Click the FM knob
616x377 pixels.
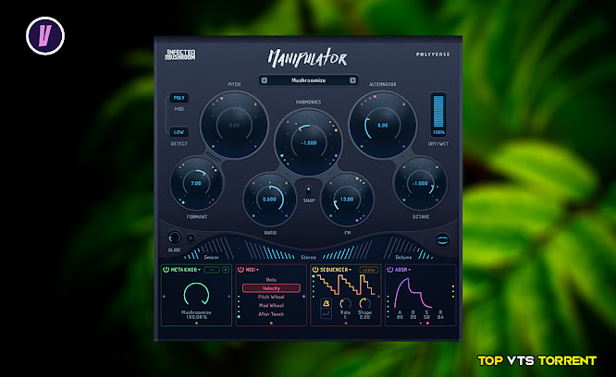(347, 200)
